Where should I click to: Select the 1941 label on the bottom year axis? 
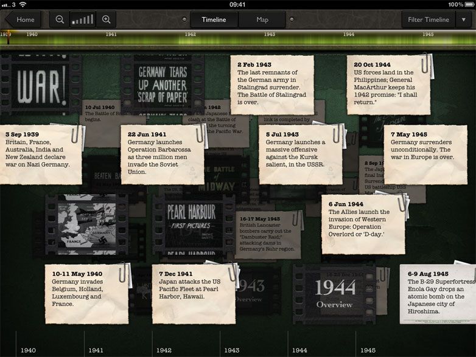click(96, 350)
